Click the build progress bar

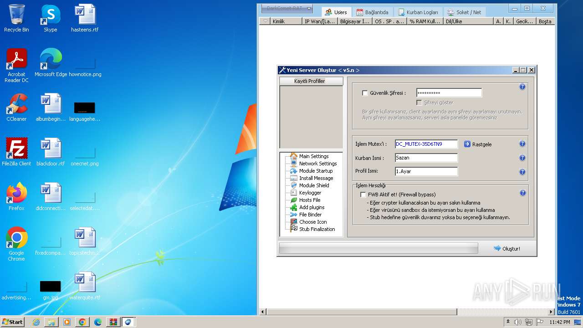click(378, 248)
